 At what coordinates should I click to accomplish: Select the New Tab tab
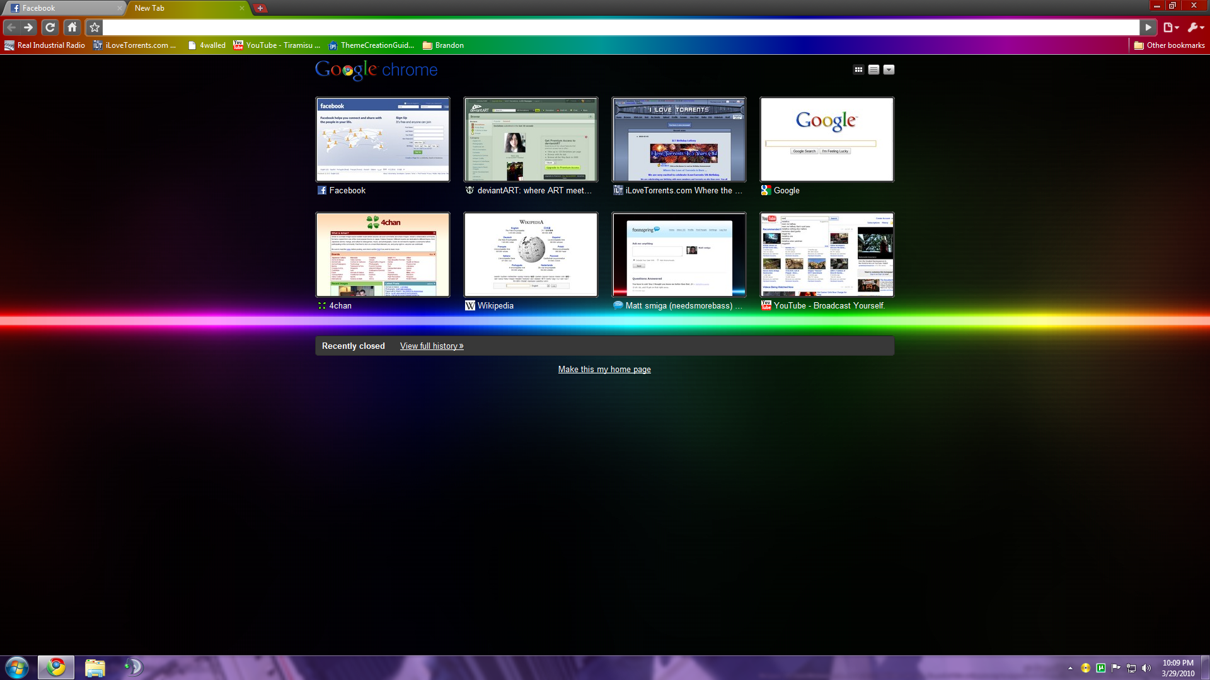(x=183, y=8)
